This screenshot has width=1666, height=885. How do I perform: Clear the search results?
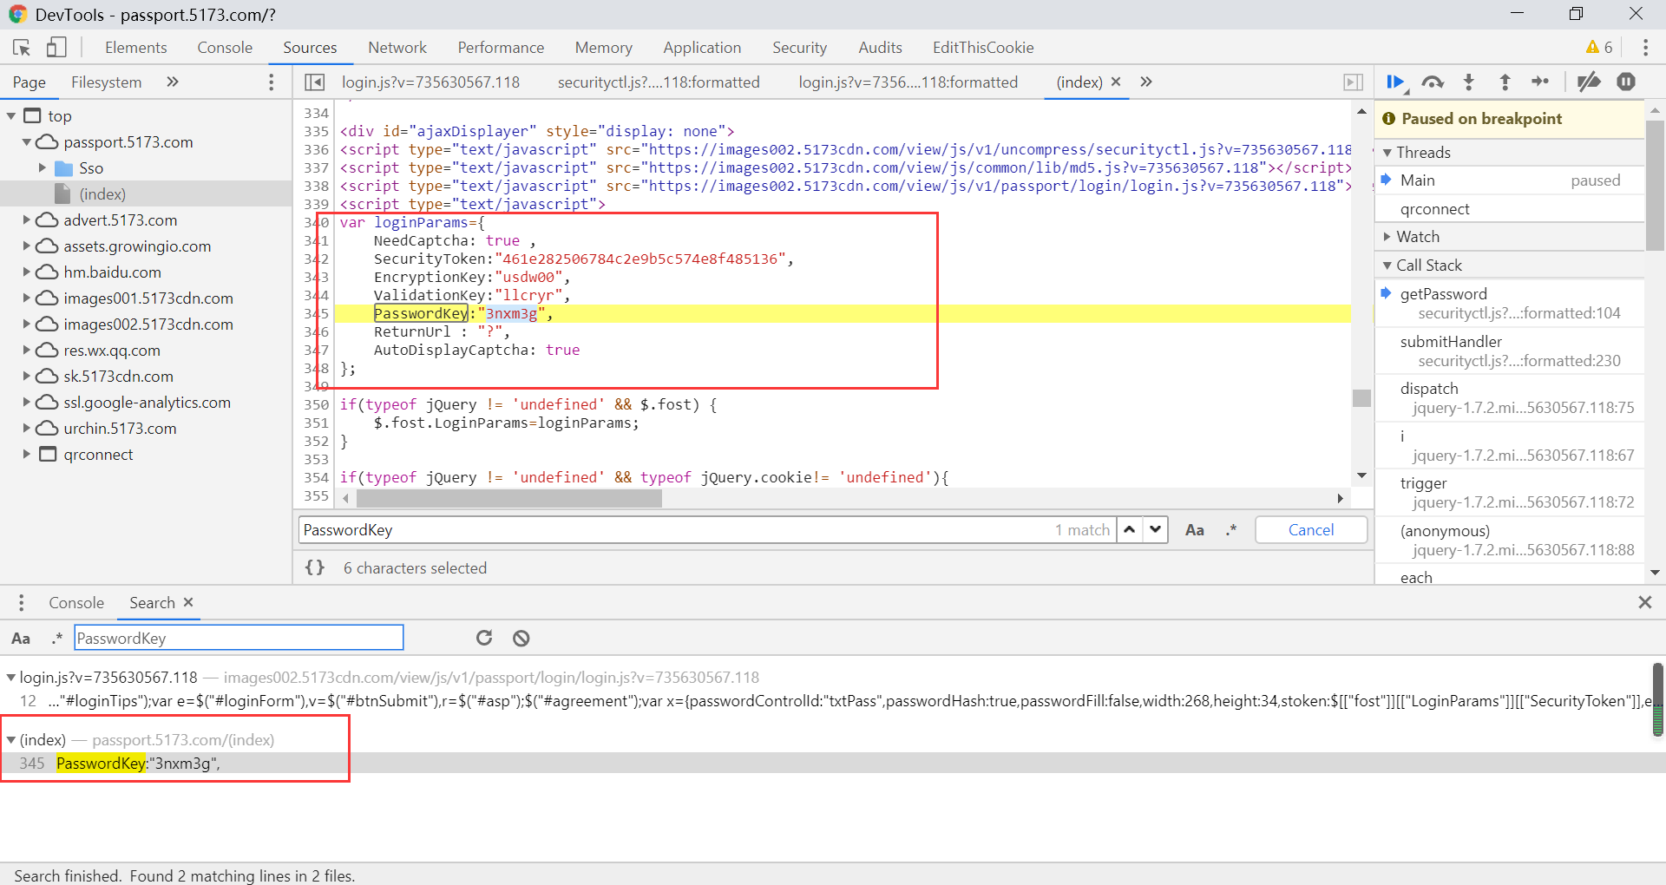tap(521, 639)
